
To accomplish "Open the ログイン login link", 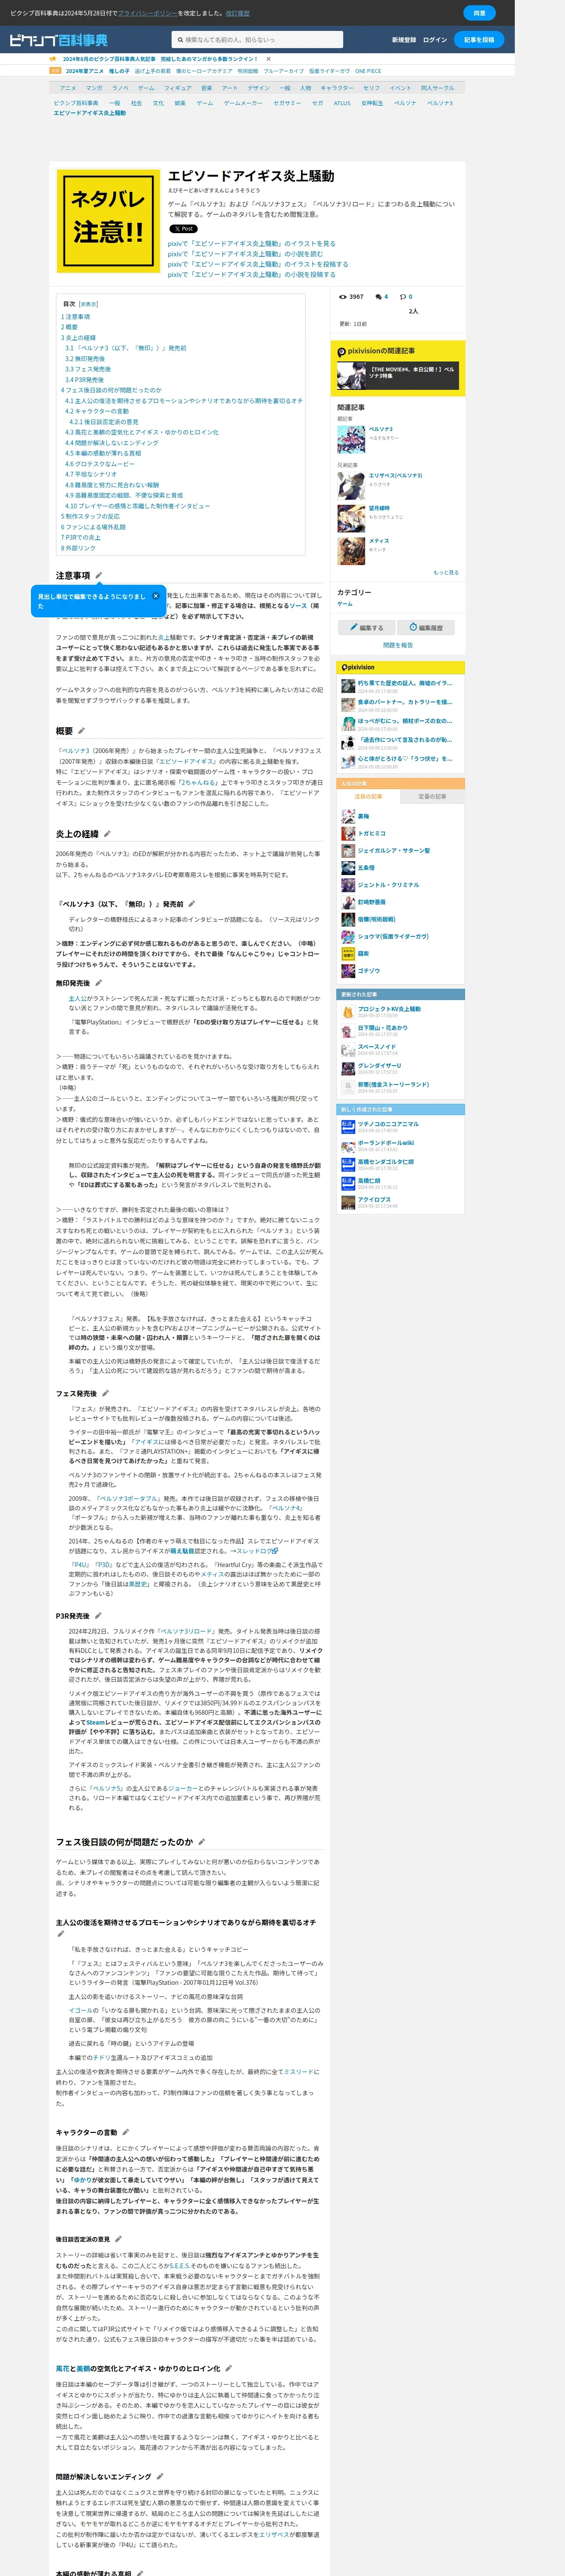I will tap(435, 40).
